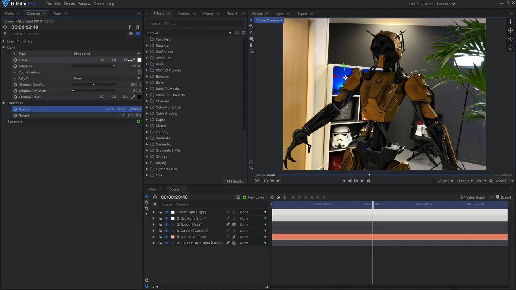This screenshot has width=516, height=290.
Task: Toggle visibility of Robot model layer
Action: (x=166, y=224)
